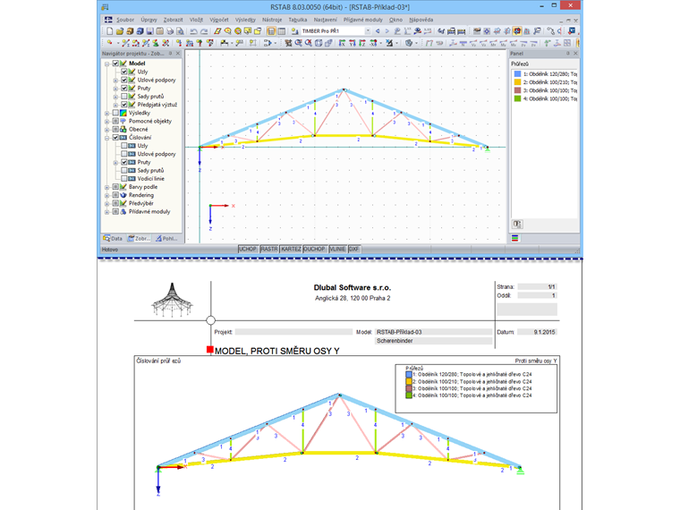The image size is (680, 510).
Task: Toggle the KARTEZ status bar button
Action: coord(291,249)
